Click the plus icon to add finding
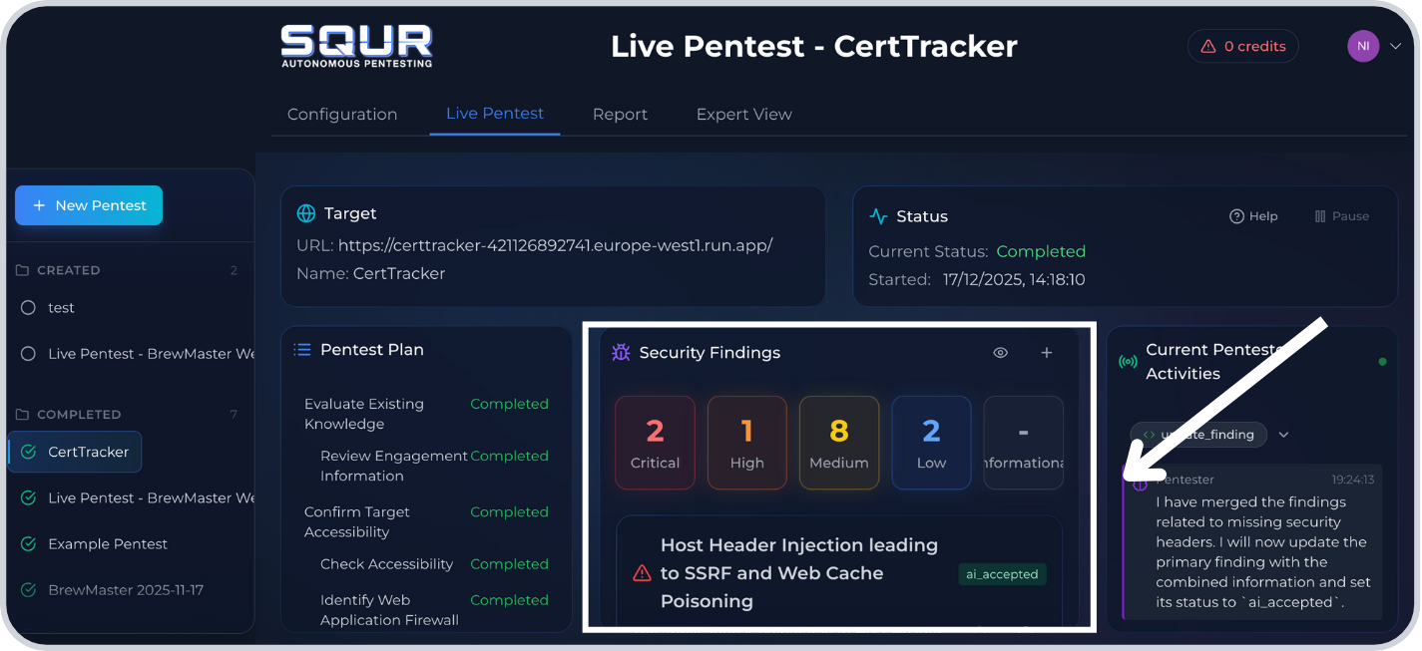This screenshot has height=651, width=1422. 1046,352
